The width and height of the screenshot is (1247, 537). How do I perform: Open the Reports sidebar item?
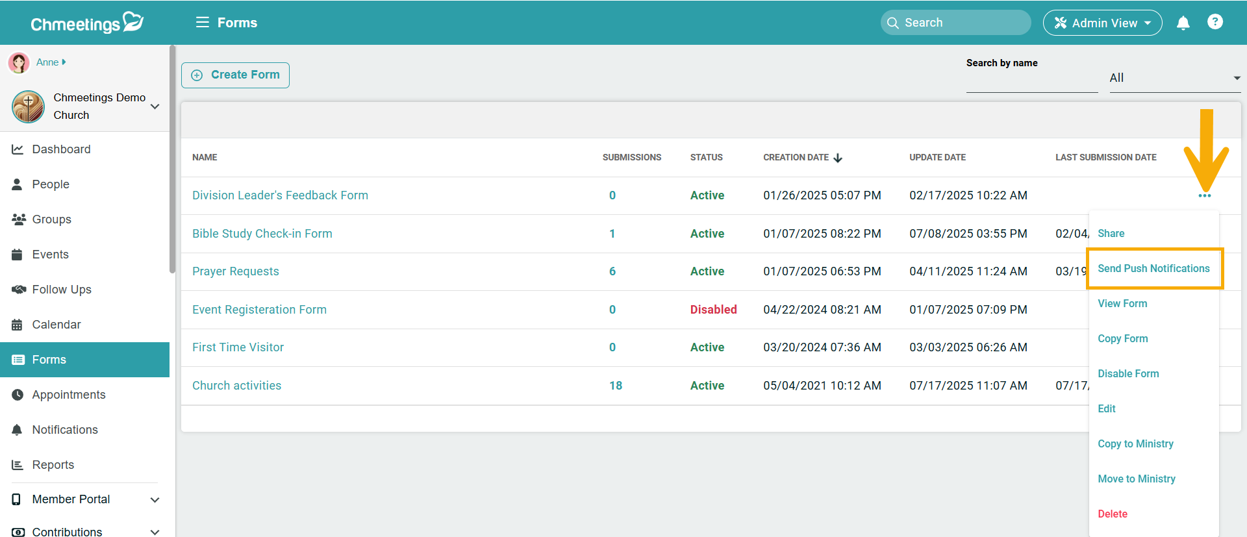[x=84, y=465]
